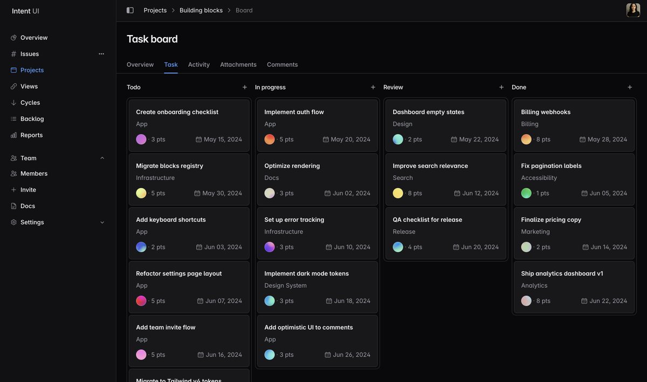Click the Overview sidebar icon
Image resolution: width=647 pixels, height=382 pixels.
(13, 38)
